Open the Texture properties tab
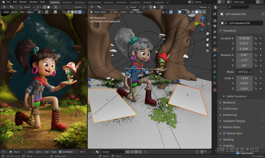This screenshot has height=158, width=265. tap(215, 90)
